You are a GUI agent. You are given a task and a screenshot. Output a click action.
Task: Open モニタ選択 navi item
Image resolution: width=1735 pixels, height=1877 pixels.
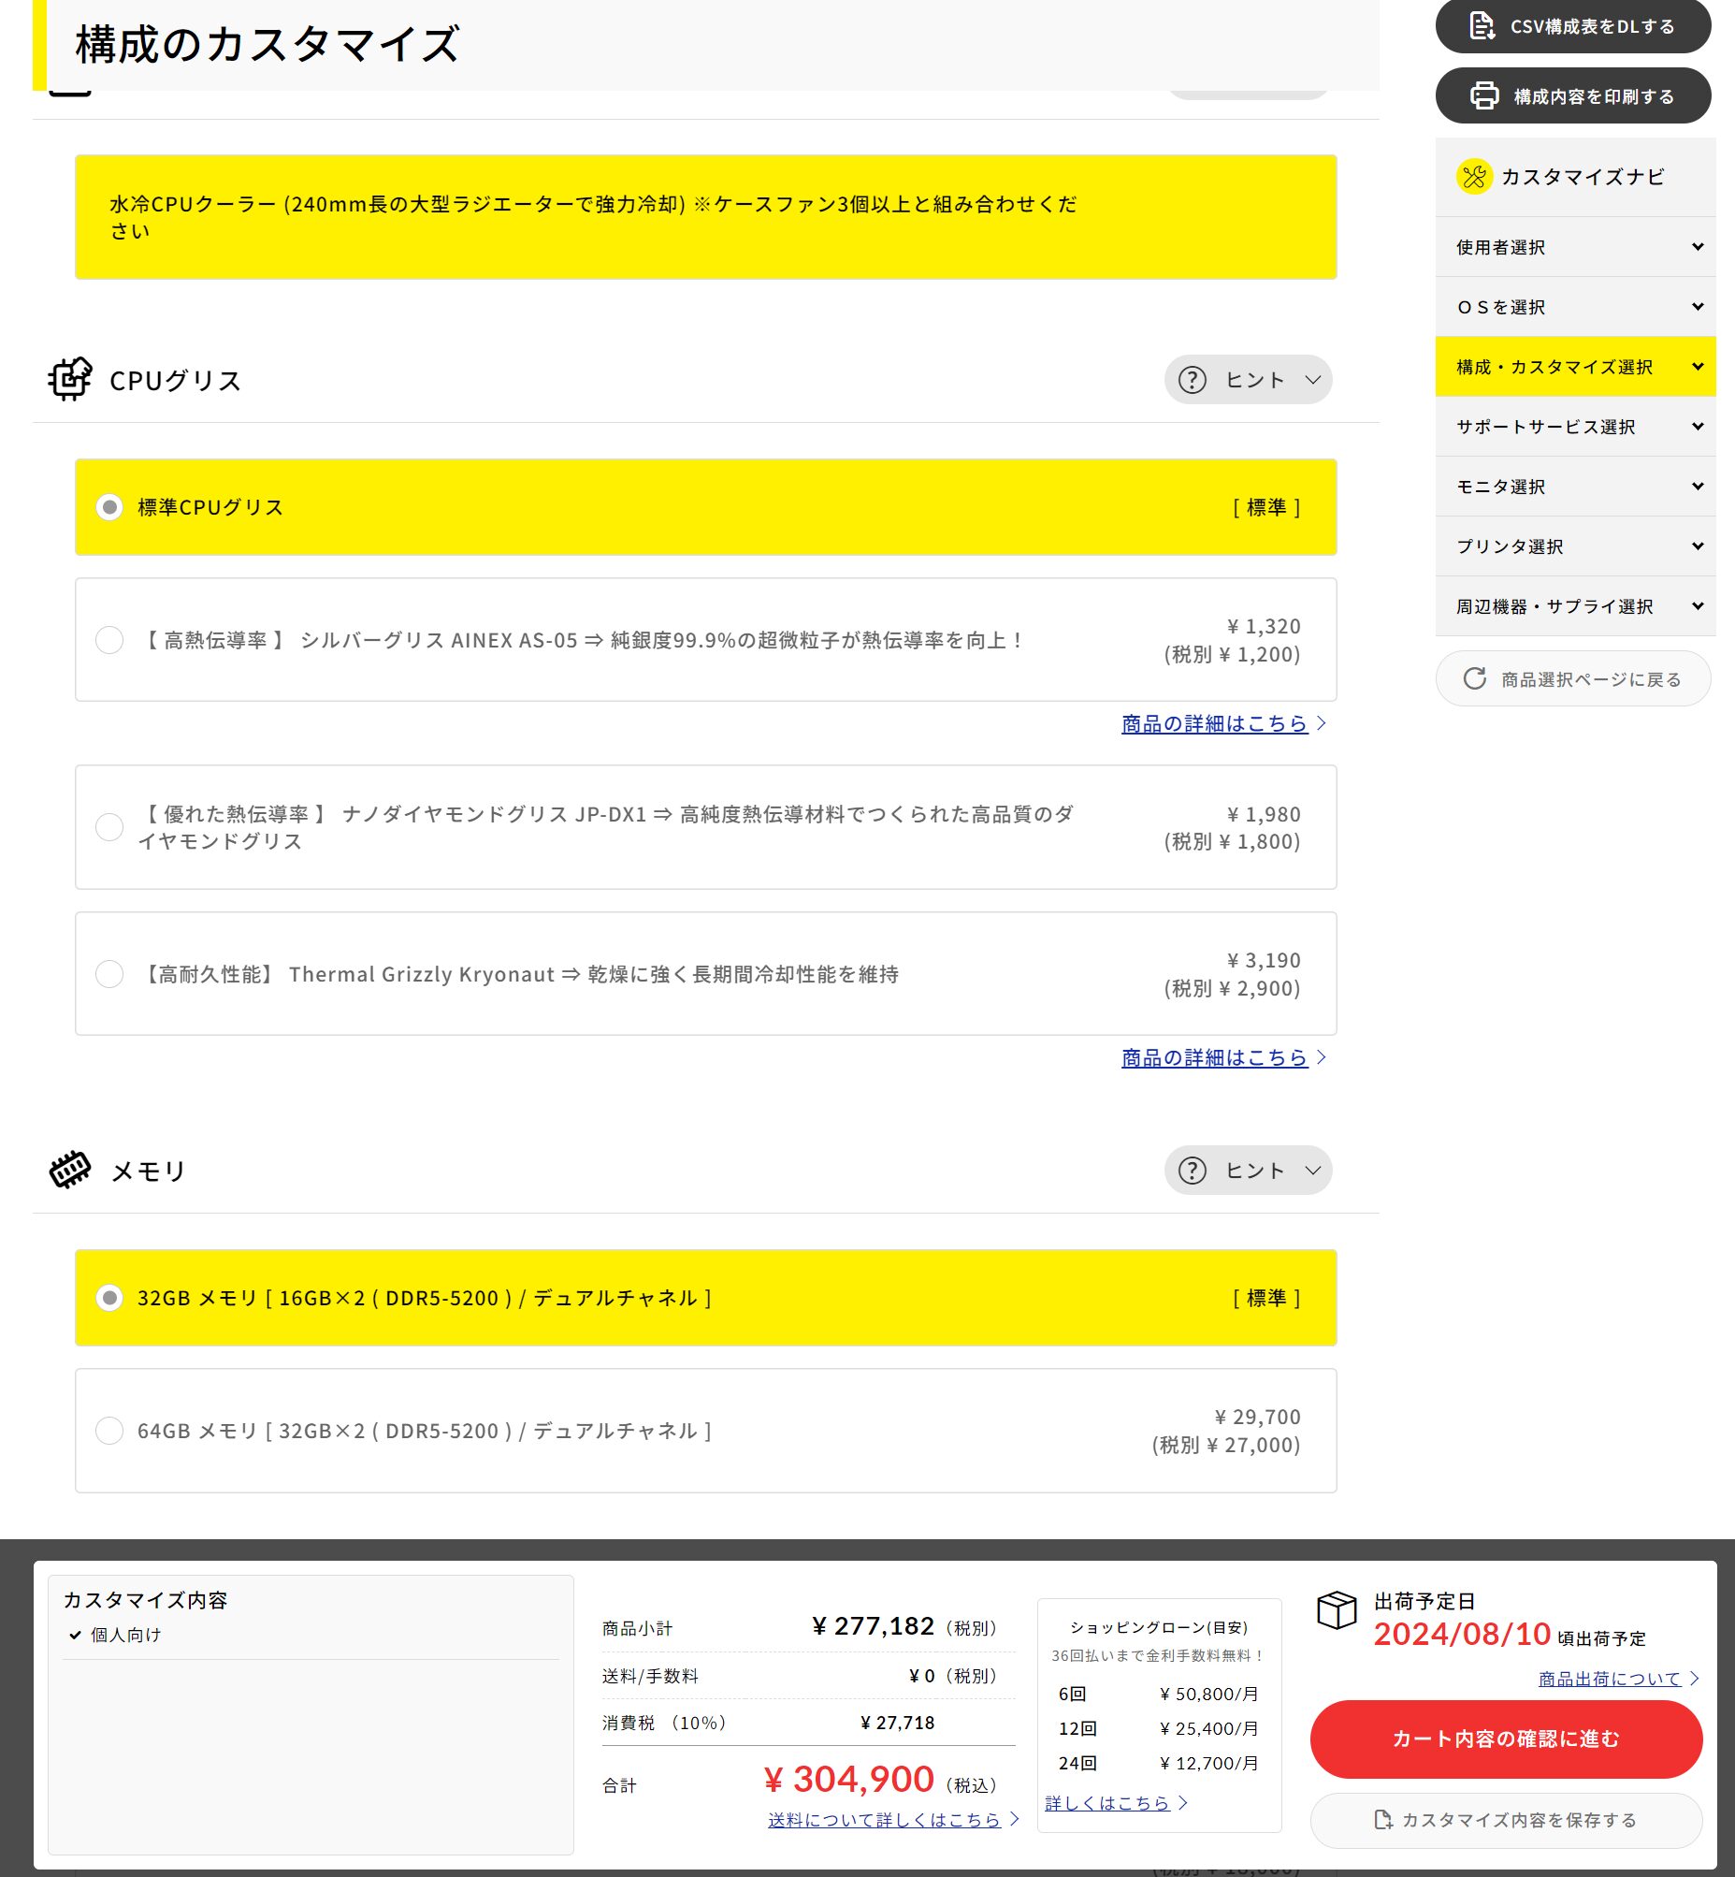point(1575,487)
